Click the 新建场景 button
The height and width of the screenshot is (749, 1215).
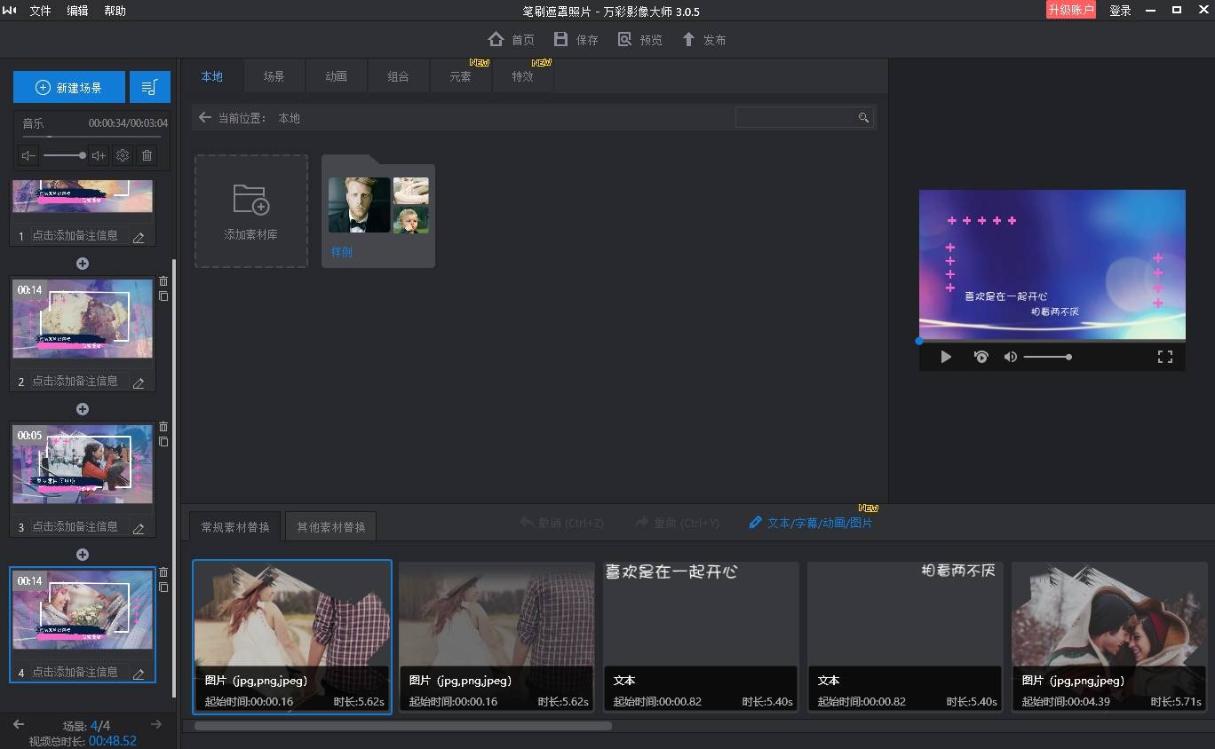tap(69, 87)
